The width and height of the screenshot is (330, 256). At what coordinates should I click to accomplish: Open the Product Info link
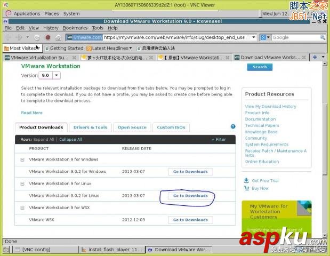(x=257, y=113)
